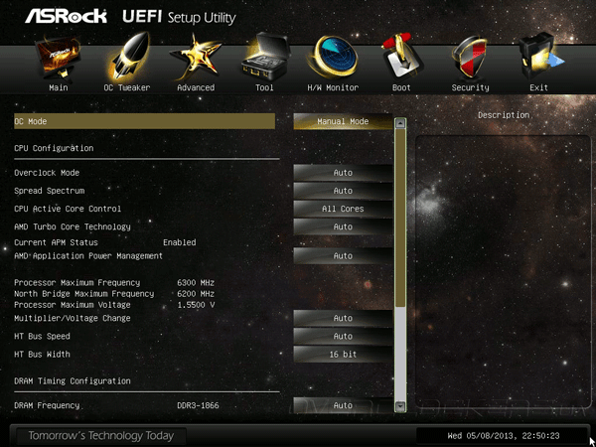Switch to the Main tab label
The height and width of the screenshot is (447, 596).
(x=59, y=87)
